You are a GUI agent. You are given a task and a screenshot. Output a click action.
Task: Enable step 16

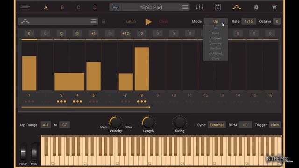pyautogui.click(x=270, y=95)
